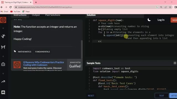Open the Discord chat icon in sidebar
Viewport: 177px width, 99px height.
(3, 92)
